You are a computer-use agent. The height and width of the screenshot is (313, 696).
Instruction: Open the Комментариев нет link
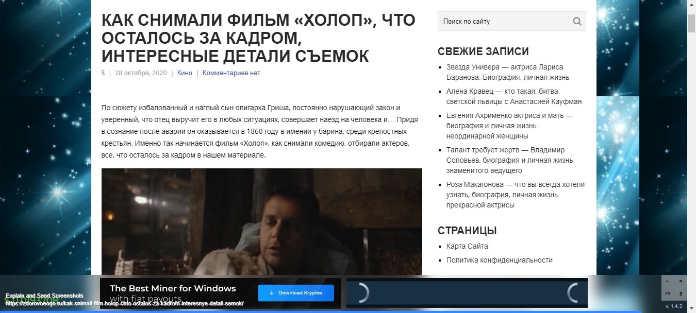click(231, 73)
